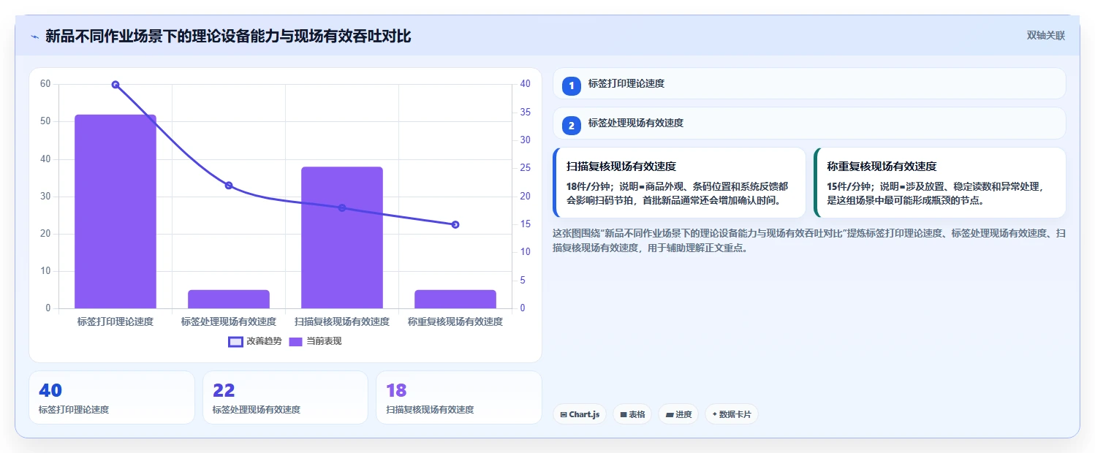The width and height of the screenshot is (1095, 453).
Task: Click the 双轴关联 label in header
Action: pyautogui.click(x=1046, y=35)
